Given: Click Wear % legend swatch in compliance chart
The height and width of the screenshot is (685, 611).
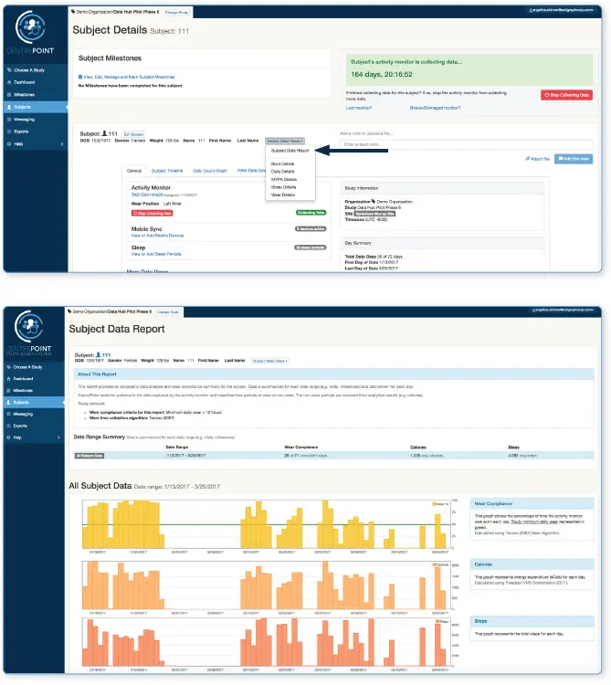Looking at the screenshot, I should coord(435,504).
